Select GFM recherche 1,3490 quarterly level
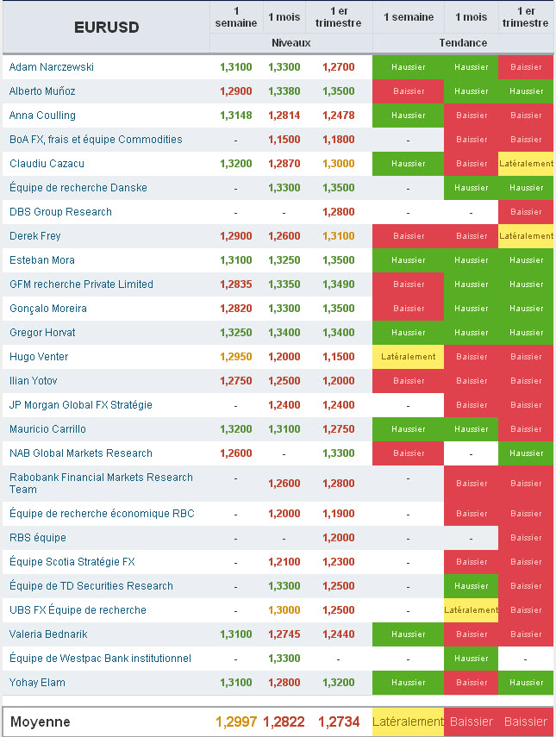The height and width of the screenshot is (737, 556). pyautogui.click(x=339, y=284)
